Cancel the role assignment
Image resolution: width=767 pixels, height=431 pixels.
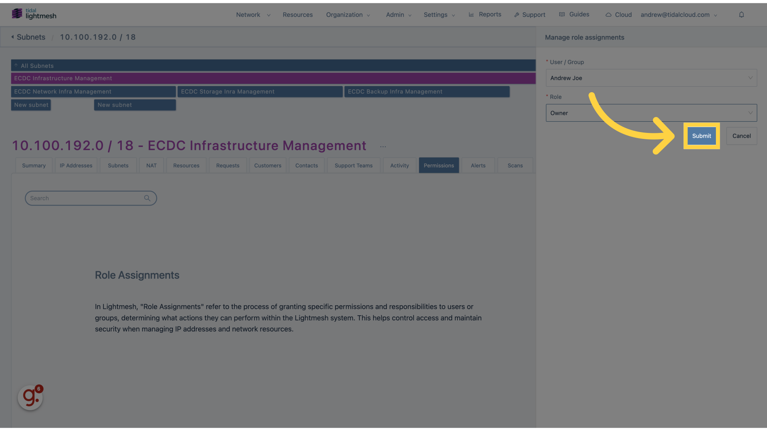(741, 136)
